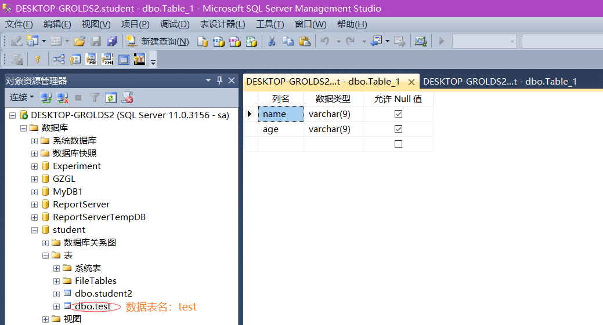Open the Navigate Backward dropdown arrow
The height and width of the screenshot is (325, 603).
[x=387, y=41]
